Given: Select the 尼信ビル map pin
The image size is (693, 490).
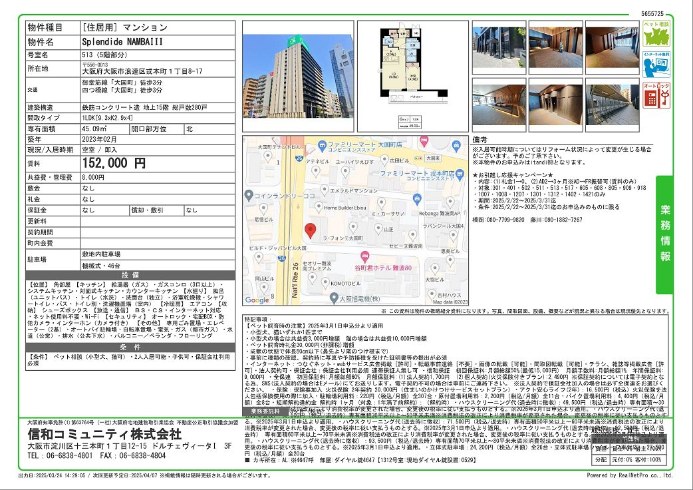Looking at the screenshot, I should 263,209.
